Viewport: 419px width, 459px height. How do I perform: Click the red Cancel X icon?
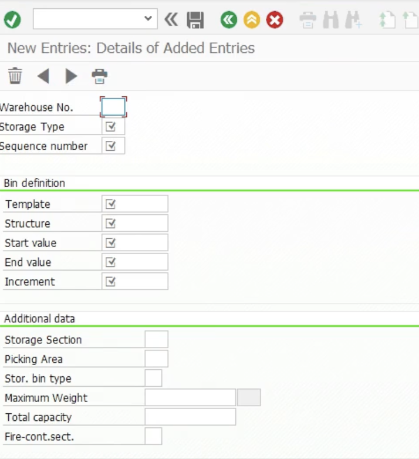tap(275, 20)
